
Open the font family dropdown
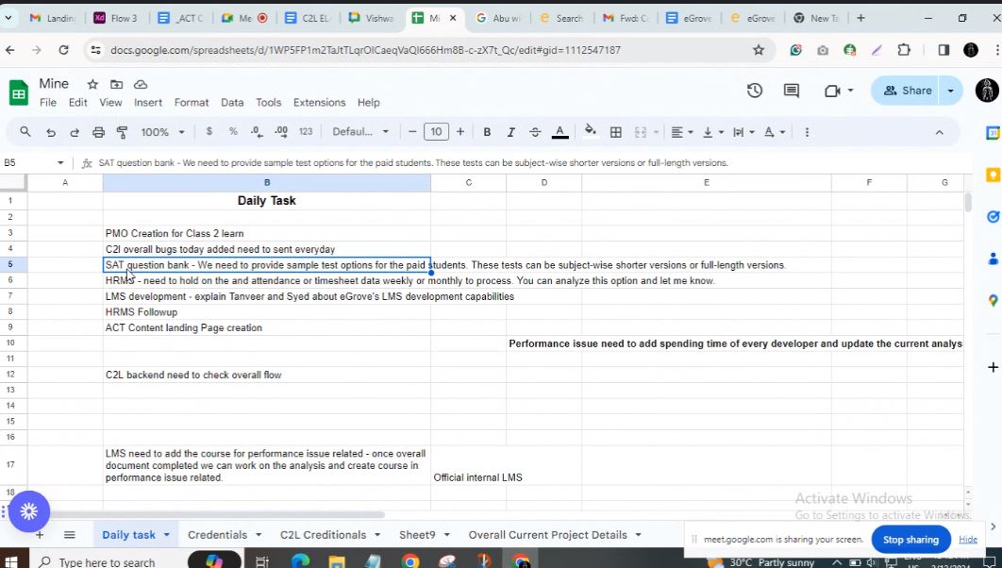[359, 131]
